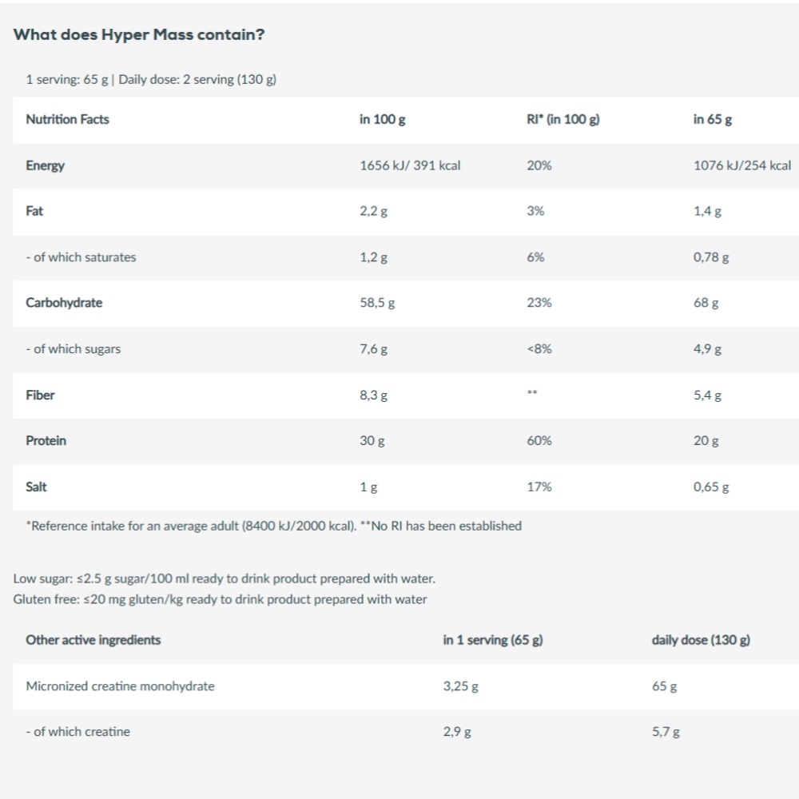
Task: Click the 'Other active ingredients' header
Action: (93, 640)
